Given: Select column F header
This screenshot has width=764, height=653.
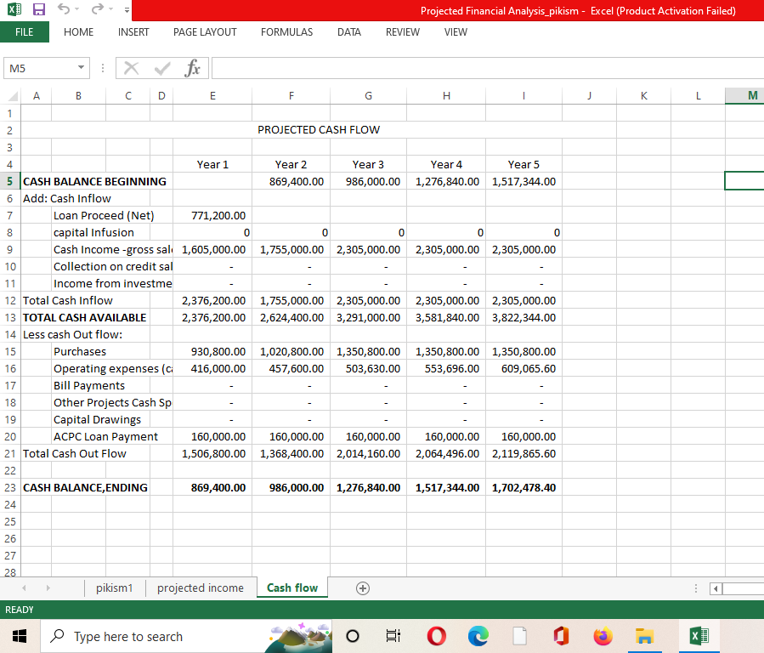Looking at the screenshot, I should (291, 96).
